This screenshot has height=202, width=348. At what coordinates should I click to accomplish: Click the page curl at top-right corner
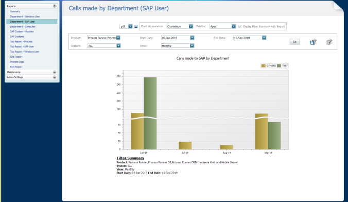click(x=338, y=6)
